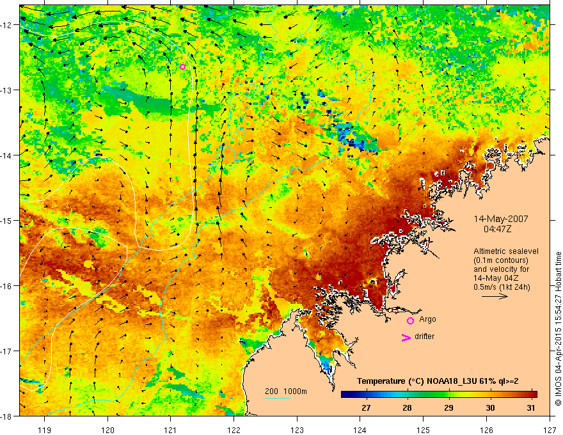Click the longitude '120' axis label
The height and width of the screenshot is (435, 563).
click(x=107, y=430)
